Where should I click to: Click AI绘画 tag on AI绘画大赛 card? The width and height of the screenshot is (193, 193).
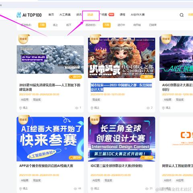[x=25, y=181]
